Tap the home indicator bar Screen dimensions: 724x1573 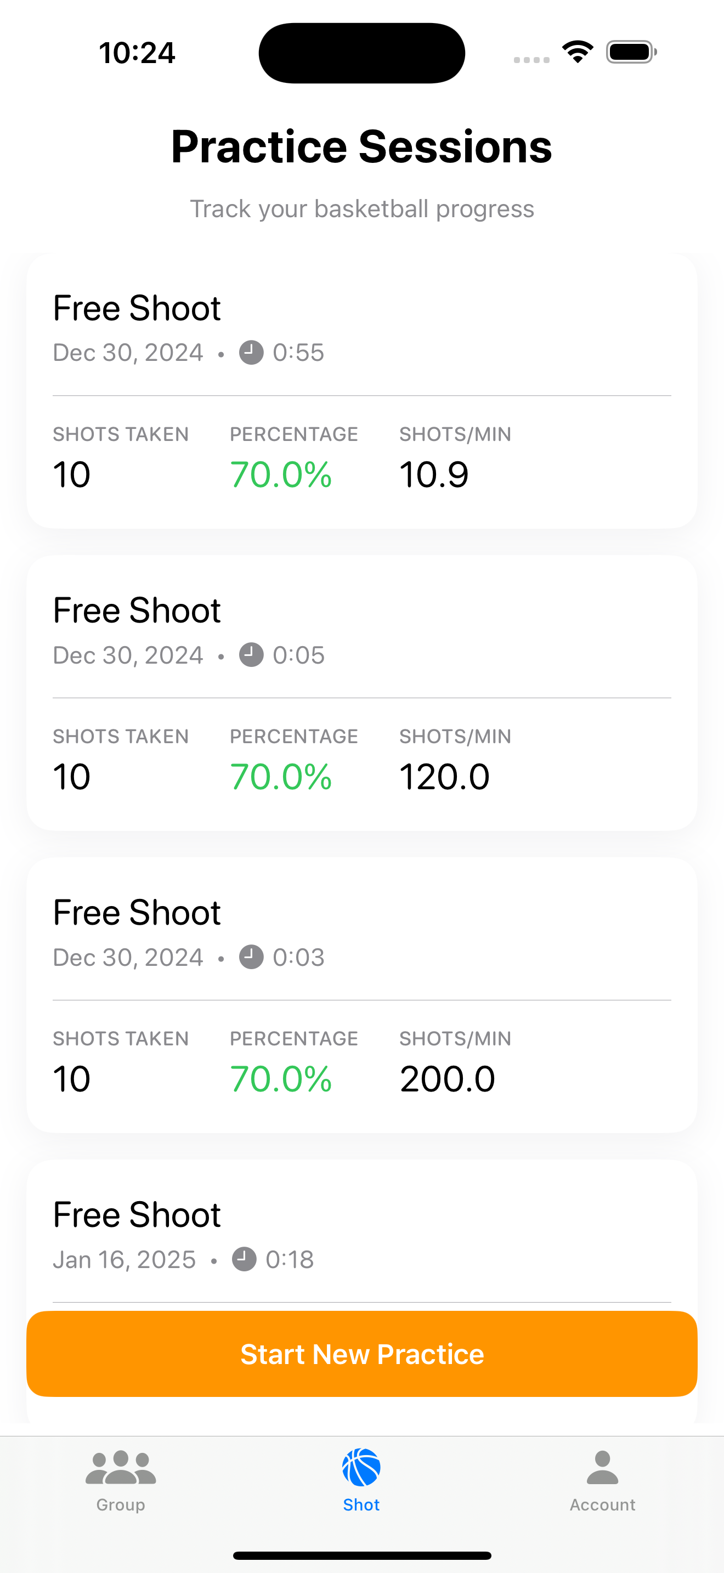pyautogui.click(x=361, y=1555)
